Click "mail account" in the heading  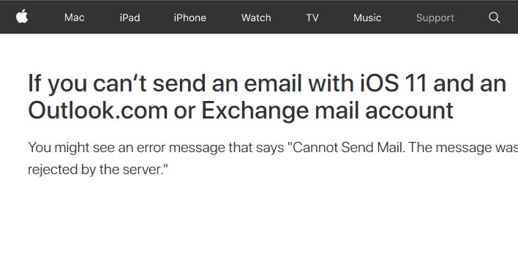pos(384,110)
